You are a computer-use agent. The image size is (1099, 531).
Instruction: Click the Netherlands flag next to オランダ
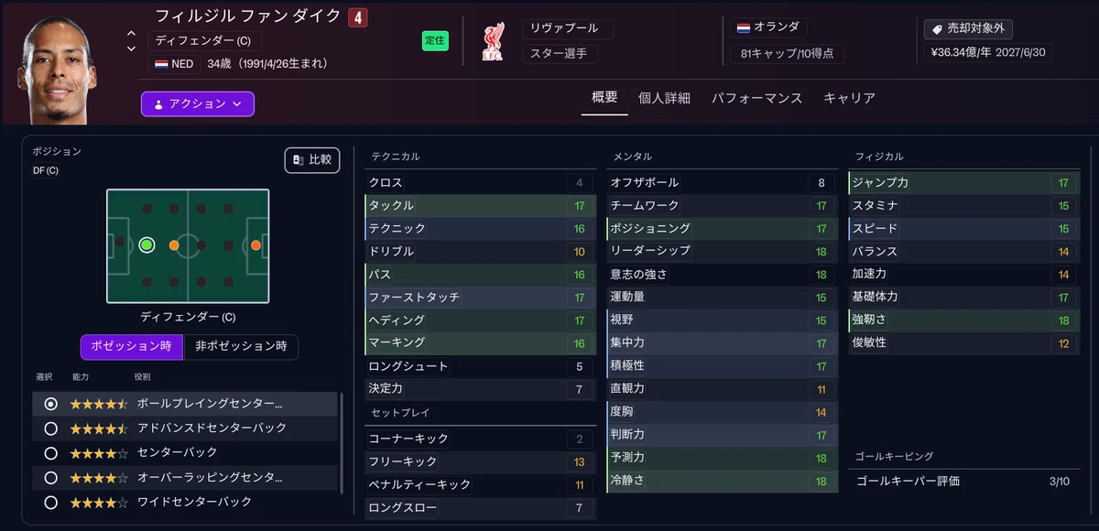742,28
